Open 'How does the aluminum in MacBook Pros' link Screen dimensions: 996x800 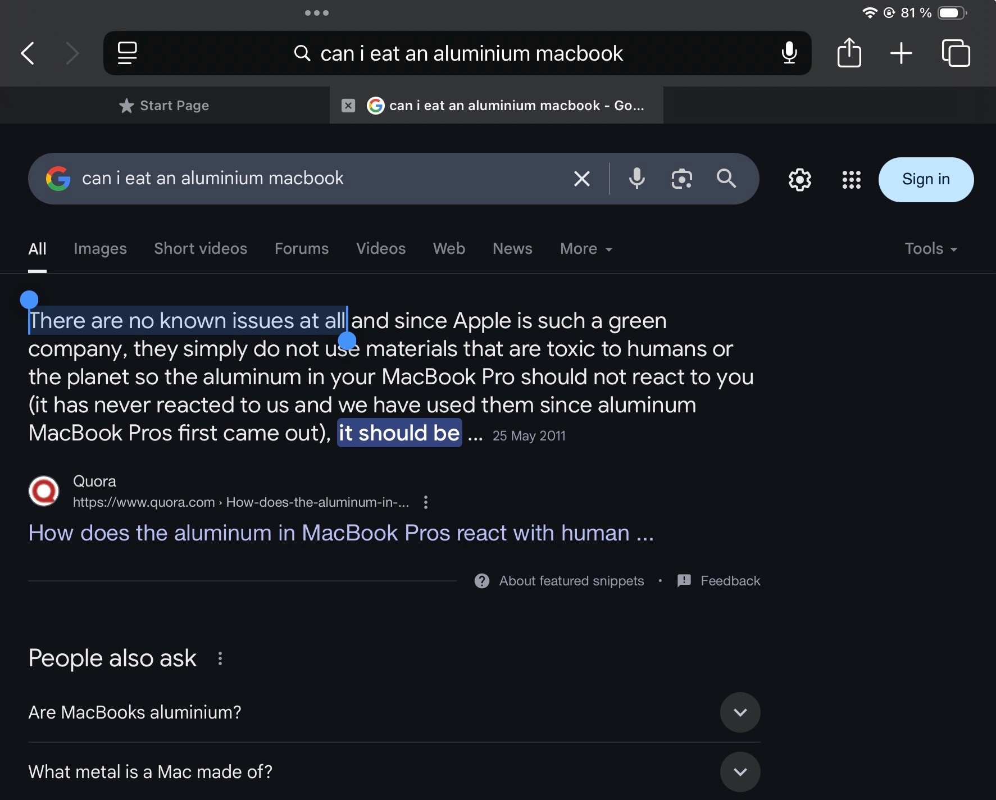(341, 533)
